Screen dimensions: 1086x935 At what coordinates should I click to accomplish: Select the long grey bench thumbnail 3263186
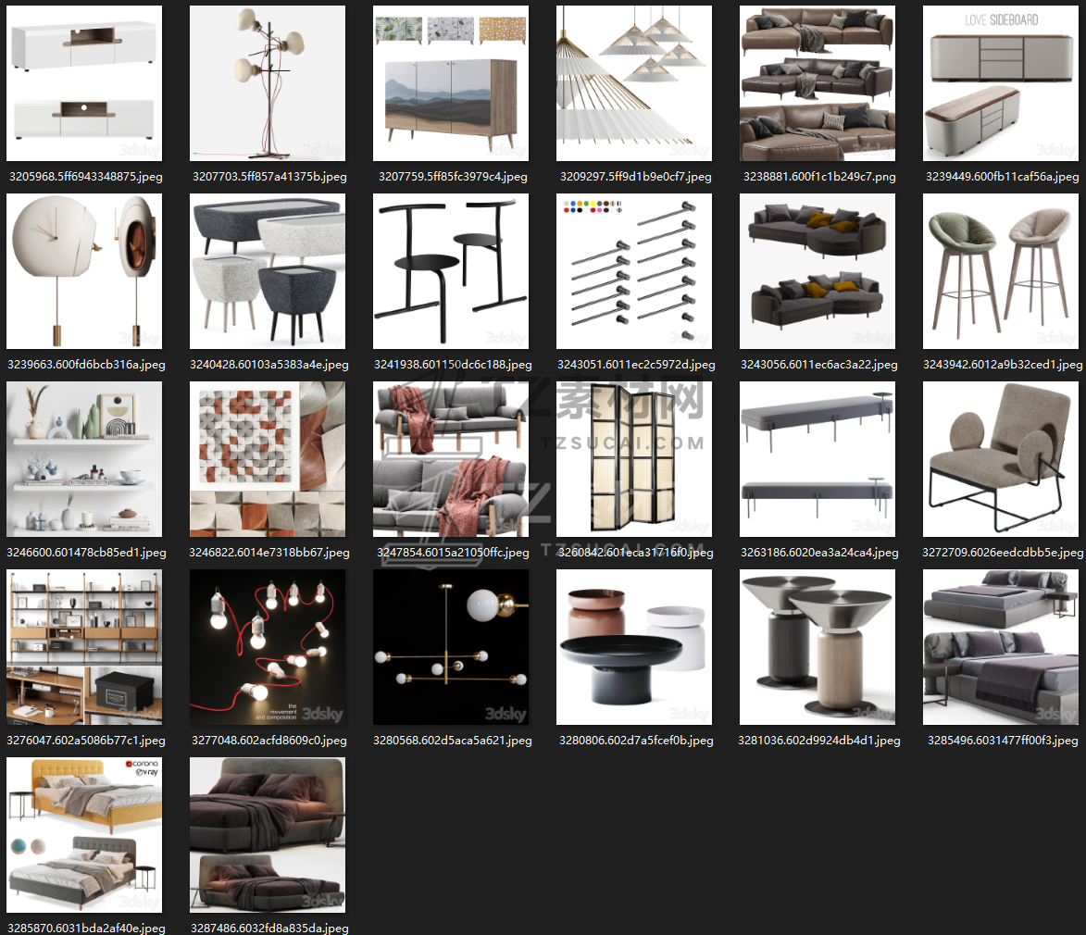(818, 459)
